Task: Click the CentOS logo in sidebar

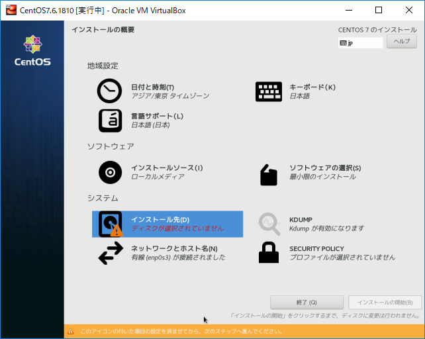Action: coord(32,50)
